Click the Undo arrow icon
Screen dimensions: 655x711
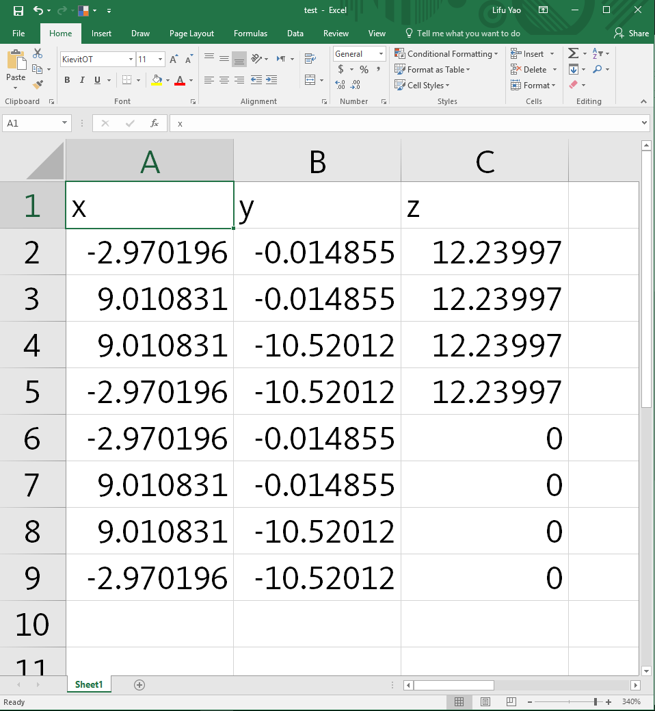point(38,10)
